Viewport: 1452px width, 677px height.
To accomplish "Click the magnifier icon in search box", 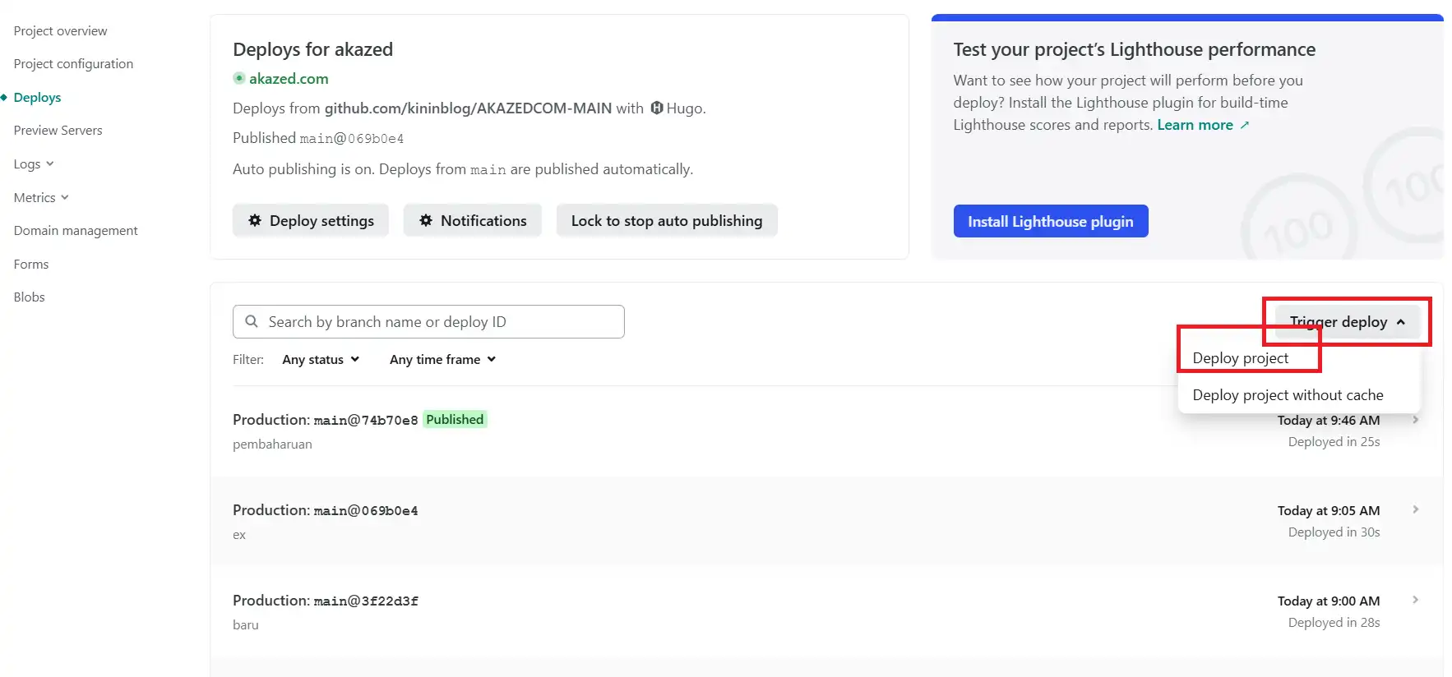I will 252,321.
